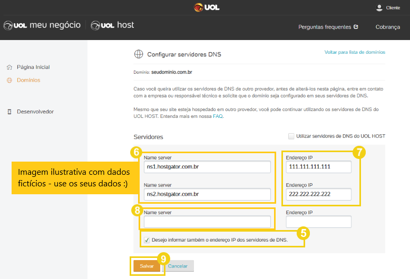Click the ns1.hostgator.com.br name server field
Viewport: 410px width, 279px height.
[x=207, y=167]
